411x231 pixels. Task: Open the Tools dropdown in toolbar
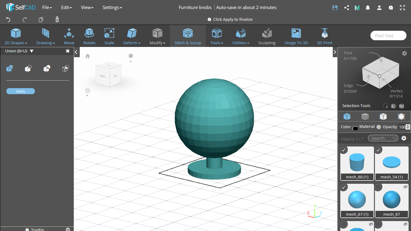[x=217, y=36]
